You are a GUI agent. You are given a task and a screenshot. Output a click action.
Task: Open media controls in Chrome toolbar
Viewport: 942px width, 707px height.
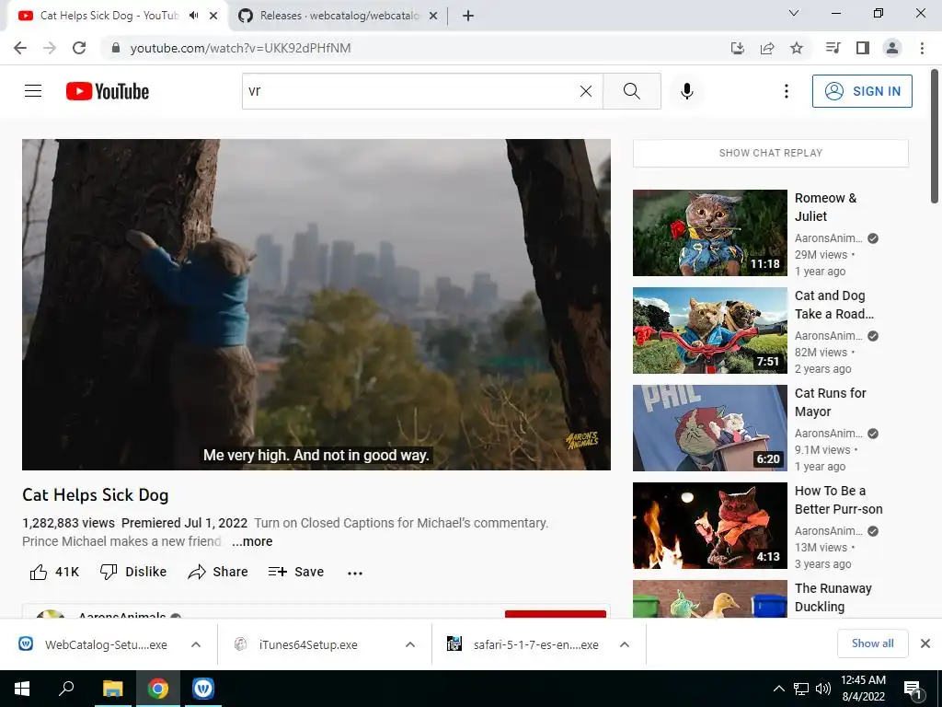tap(833, 48)
